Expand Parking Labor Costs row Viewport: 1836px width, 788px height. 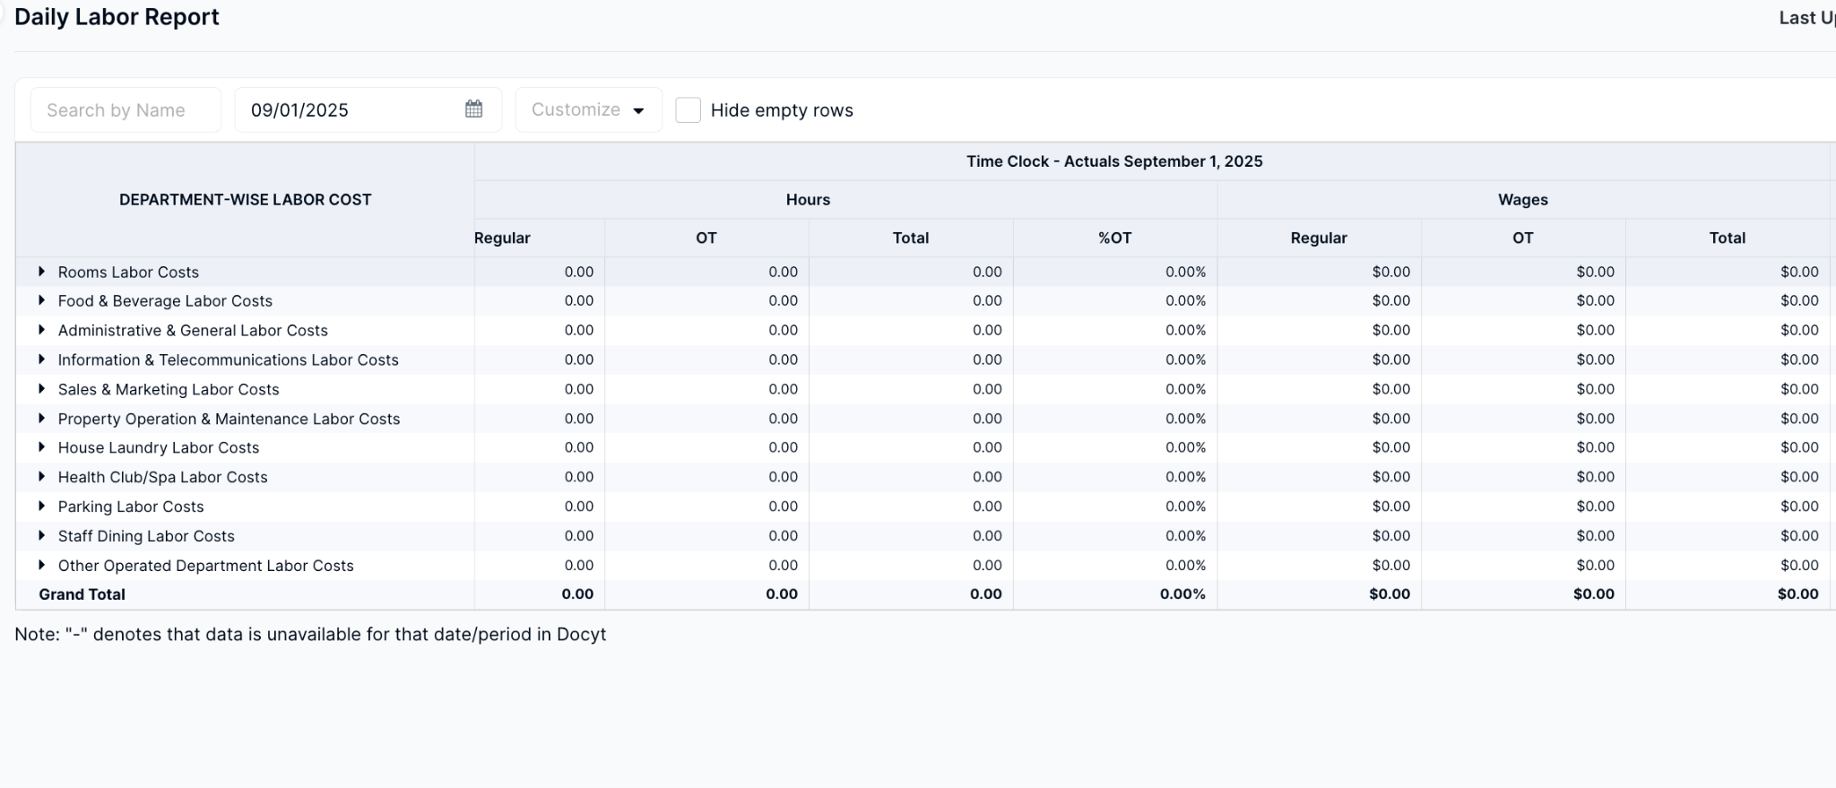(x=41, y=507)
